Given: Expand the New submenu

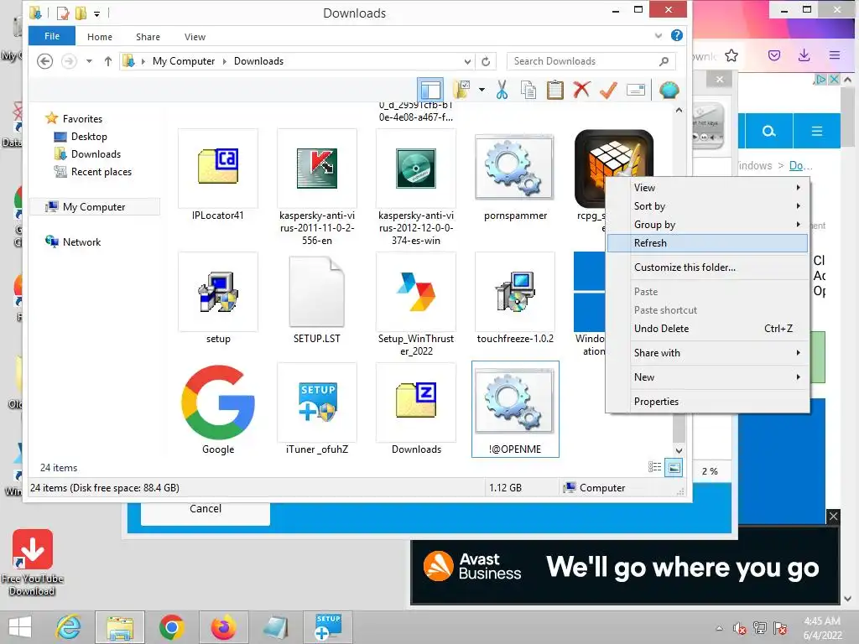Looking at the screenshot, I should coord(707,377).
